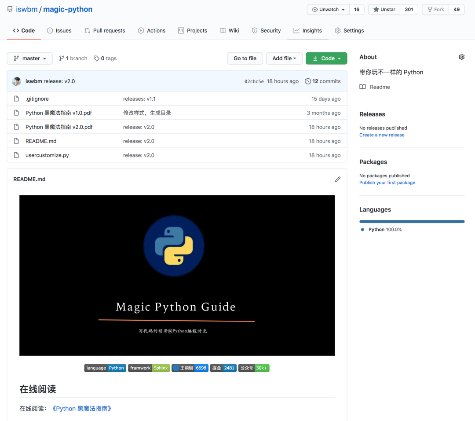Click Publish your first package

coord(387,183)
